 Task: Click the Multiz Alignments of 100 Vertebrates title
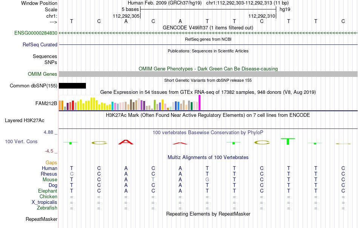click(208, 157)
